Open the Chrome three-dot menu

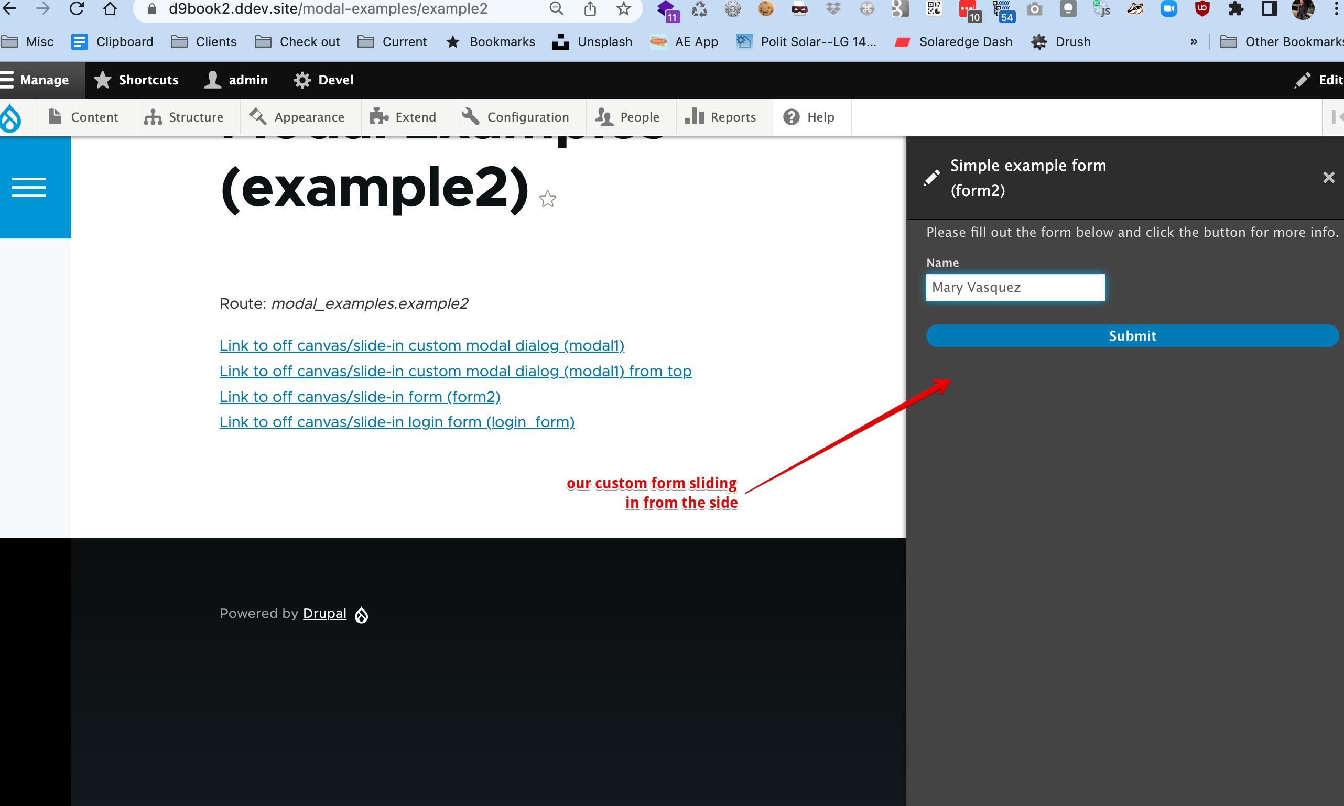pyautogui.click(x=1336, y=8)
